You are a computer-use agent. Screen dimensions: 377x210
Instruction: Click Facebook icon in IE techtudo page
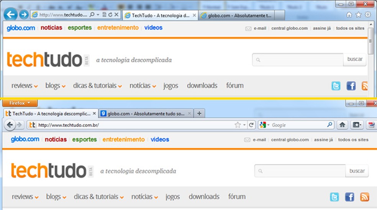(x=351, y=86)
